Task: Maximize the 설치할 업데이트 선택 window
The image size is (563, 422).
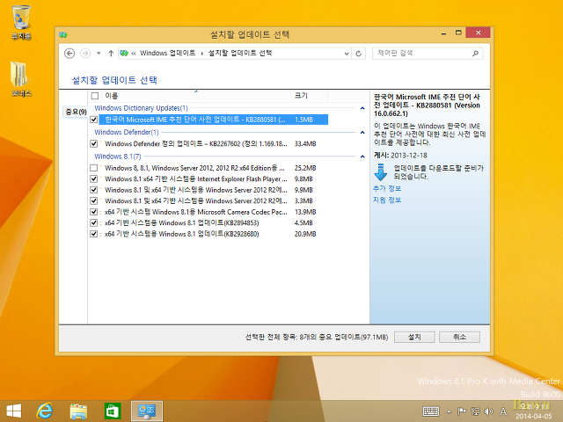Action: (458, 33)
